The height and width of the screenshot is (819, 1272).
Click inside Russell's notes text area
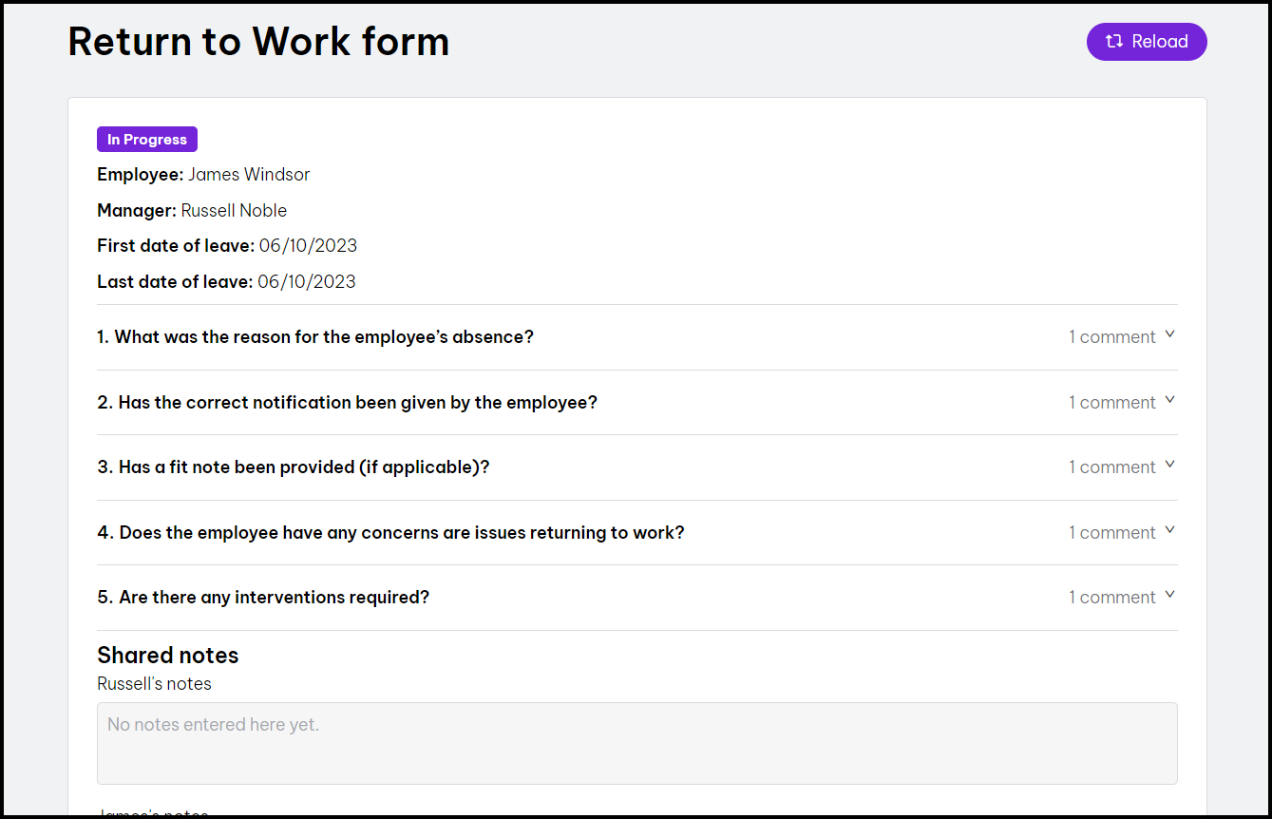coord(636,743)
